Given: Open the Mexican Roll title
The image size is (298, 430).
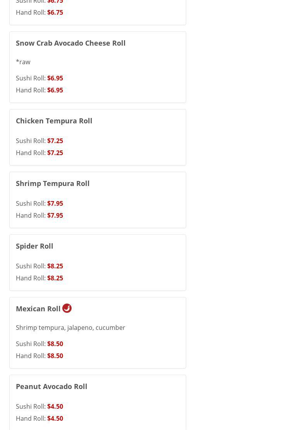Looking at the screenshot, I should [x=38, y=309].
